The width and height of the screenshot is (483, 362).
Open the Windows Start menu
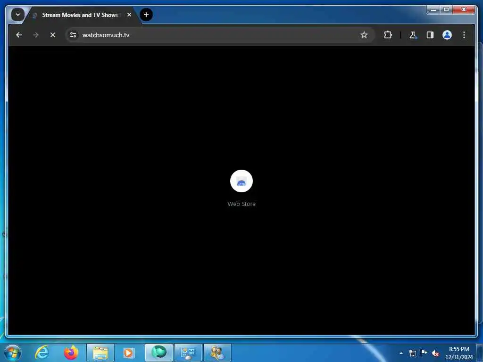13,353
